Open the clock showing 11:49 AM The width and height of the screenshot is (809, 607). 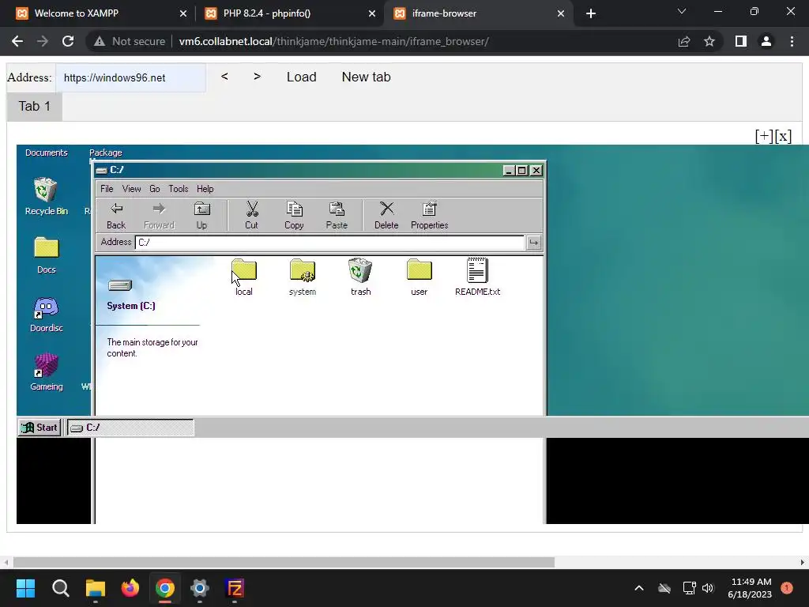(x=750, y=588)
